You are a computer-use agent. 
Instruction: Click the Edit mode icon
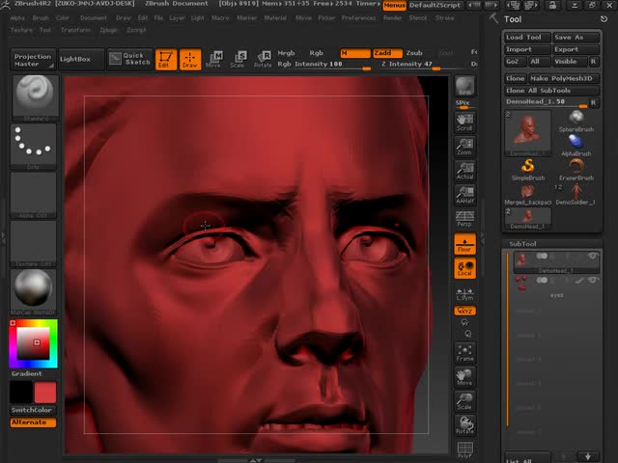(x=166, y=60)
